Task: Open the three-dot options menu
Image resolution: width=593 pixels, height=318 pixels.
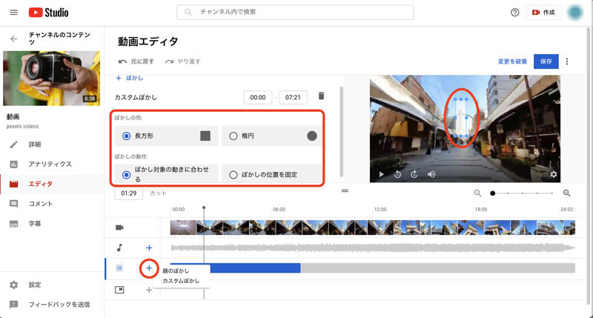Action: coord(567,62)
